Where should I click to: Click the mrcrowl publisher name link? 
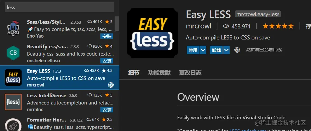199,26
